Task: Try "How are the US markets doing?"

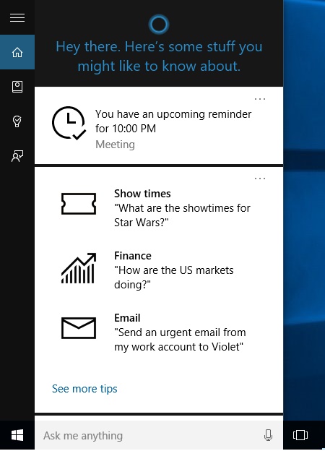Action: coord(174,278)
